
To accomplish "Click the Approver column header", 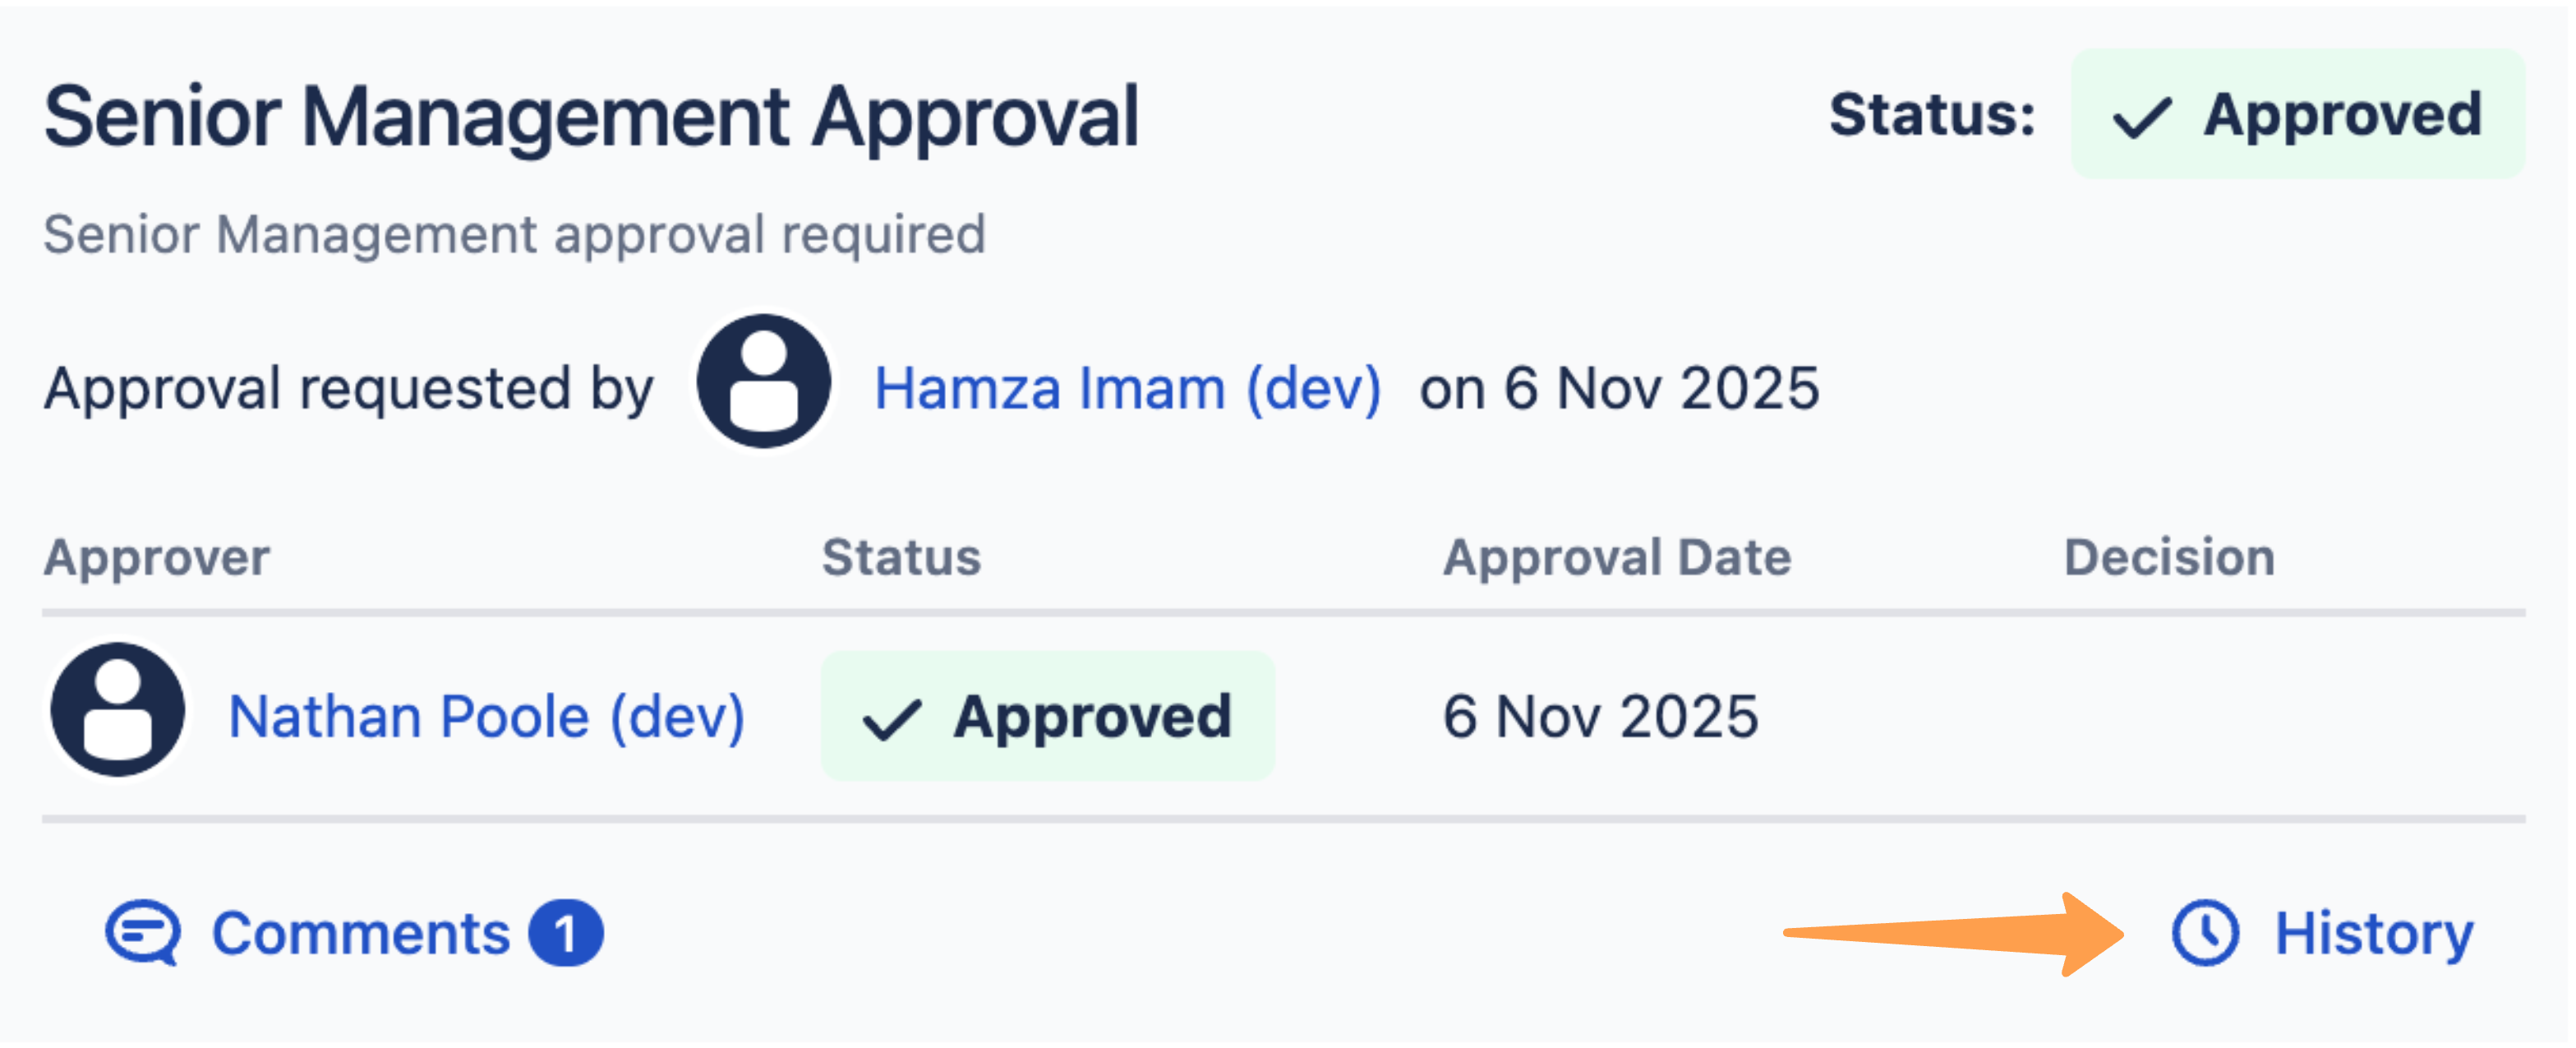I will tap(157, 557).
